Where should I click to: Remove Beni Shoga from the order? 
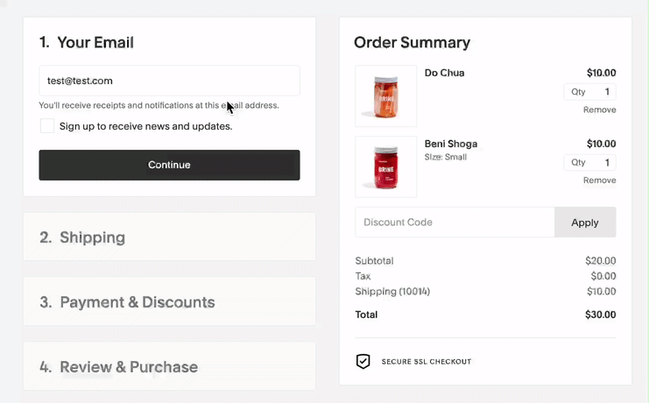(599, 180)
